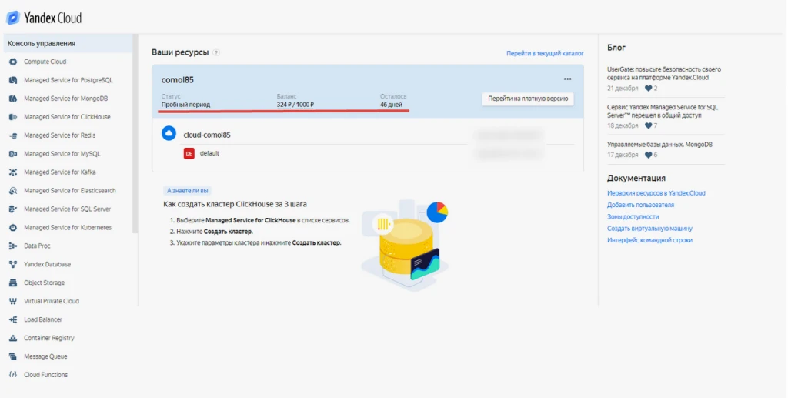Screen dimensions: 788x398
Task: Click Managed Service for Elasticsearch icon
Action: [13, 191]
